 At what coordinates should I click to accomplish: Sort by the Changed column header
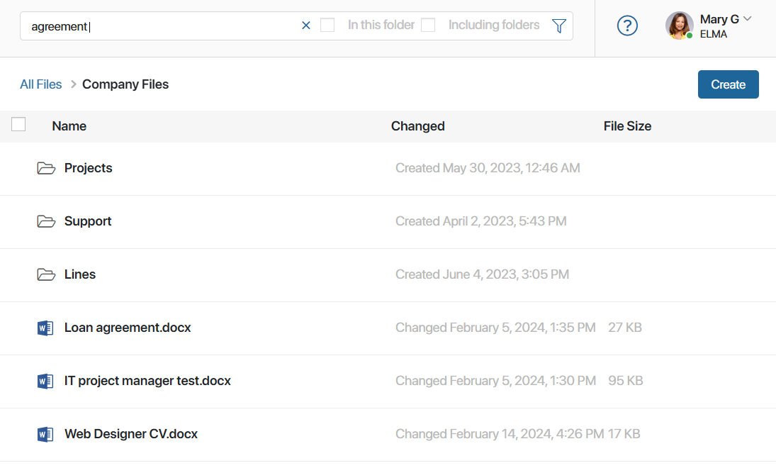point(417,126)
